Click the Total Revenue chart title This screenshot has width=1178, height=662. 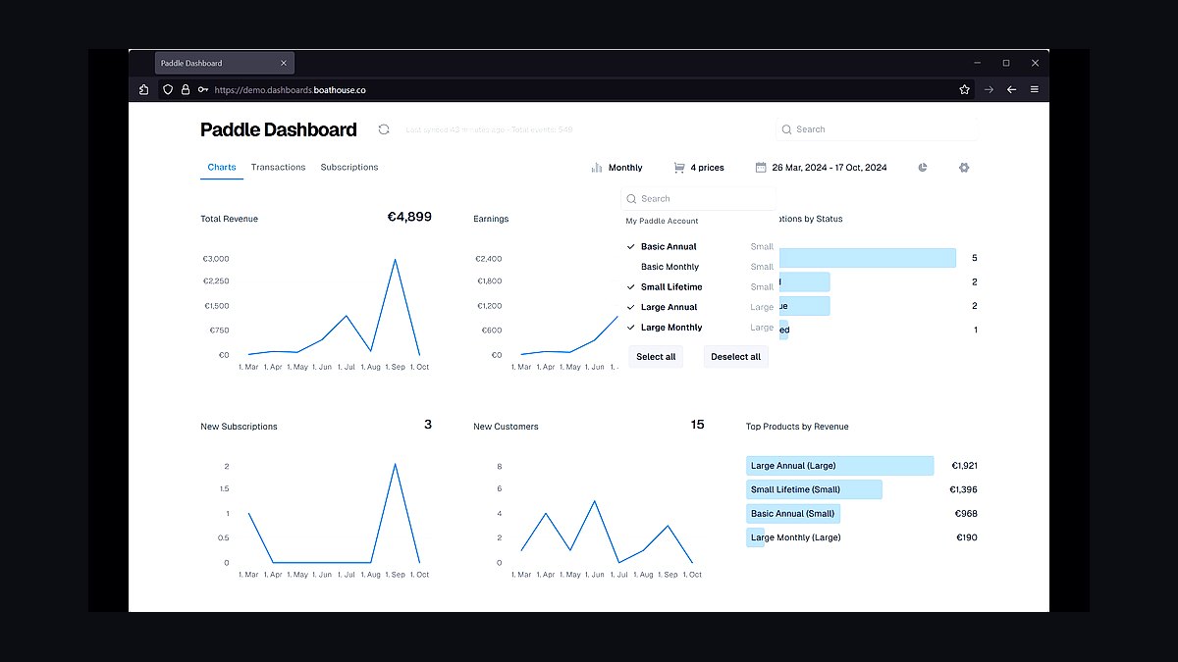coord(229,219)
